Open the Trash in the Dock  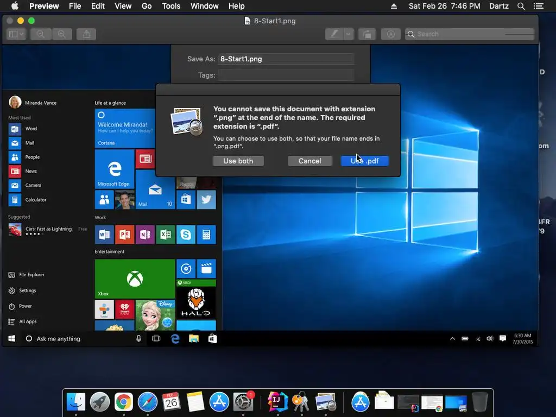click(480, 402)
